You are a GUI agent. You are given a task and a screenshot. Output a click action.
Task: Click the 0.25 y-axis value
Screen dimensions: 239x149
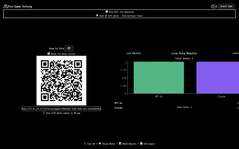(x=123, y=86)
